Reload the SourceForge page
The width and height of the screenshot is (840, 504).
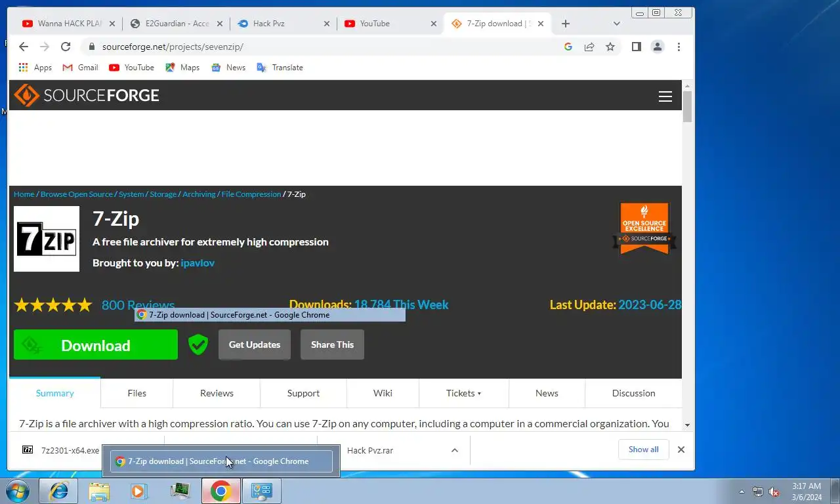(x=66, y=47)
